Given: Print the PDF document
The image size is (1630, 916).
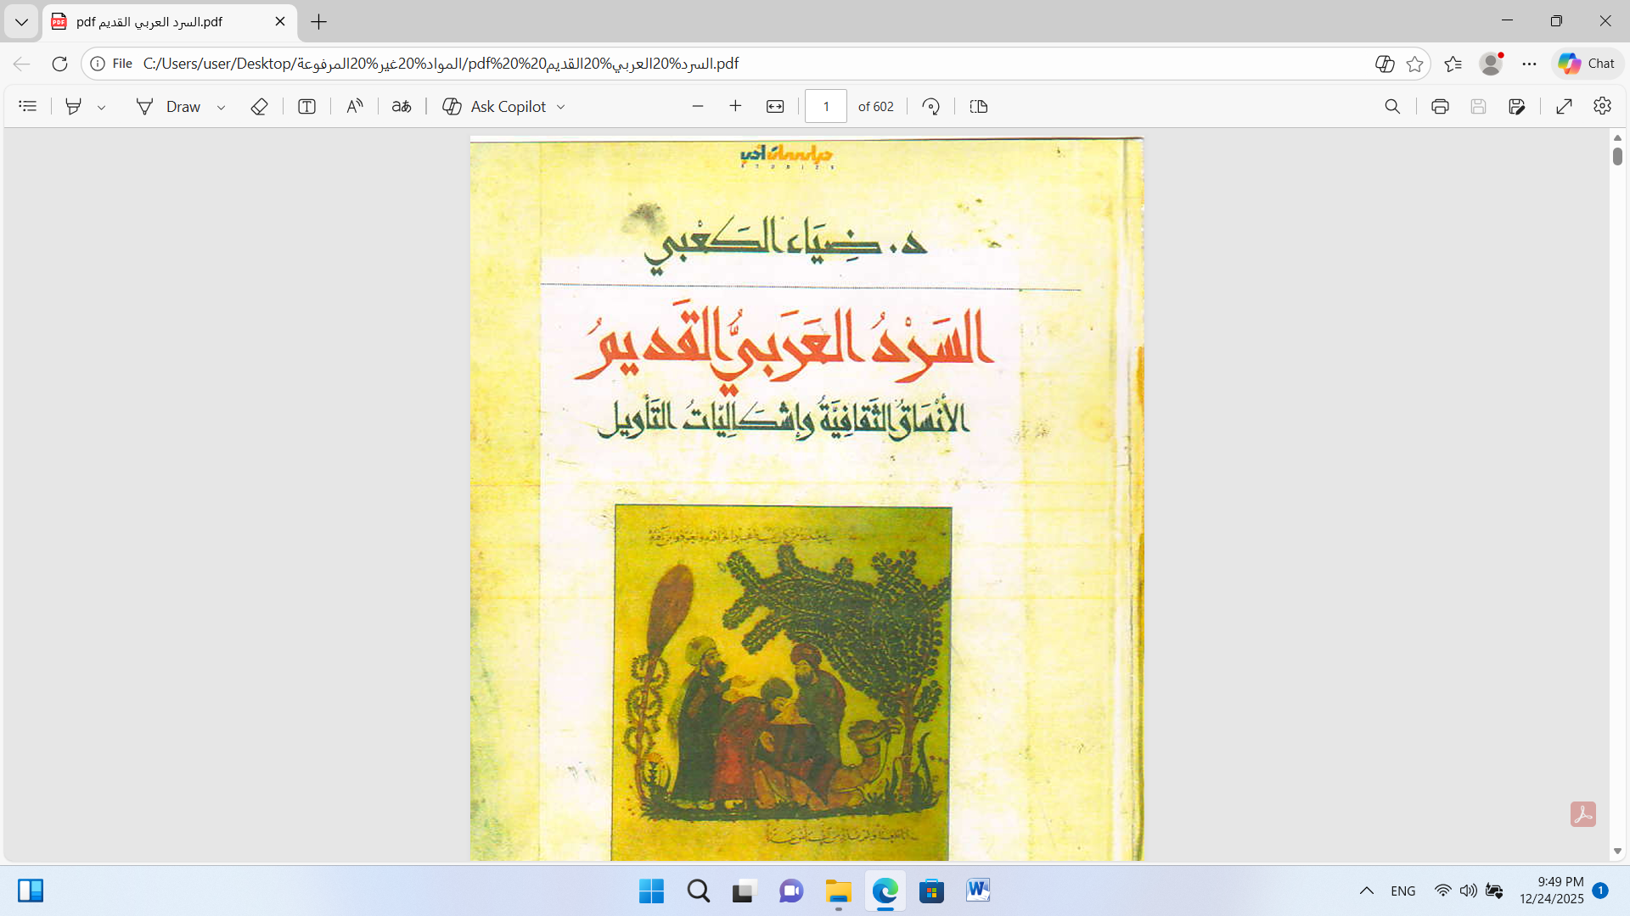Looking at the screenshot, I should tap(1440, 106).
